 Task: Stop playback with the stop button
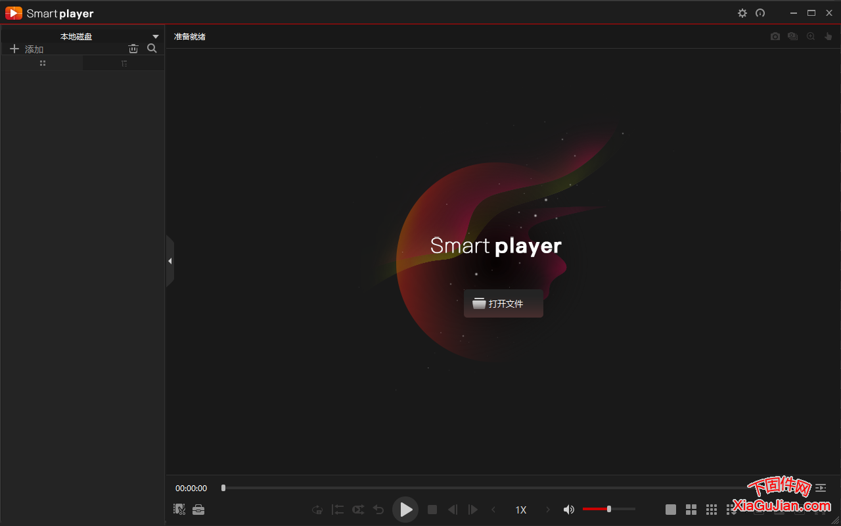point(432,510)
